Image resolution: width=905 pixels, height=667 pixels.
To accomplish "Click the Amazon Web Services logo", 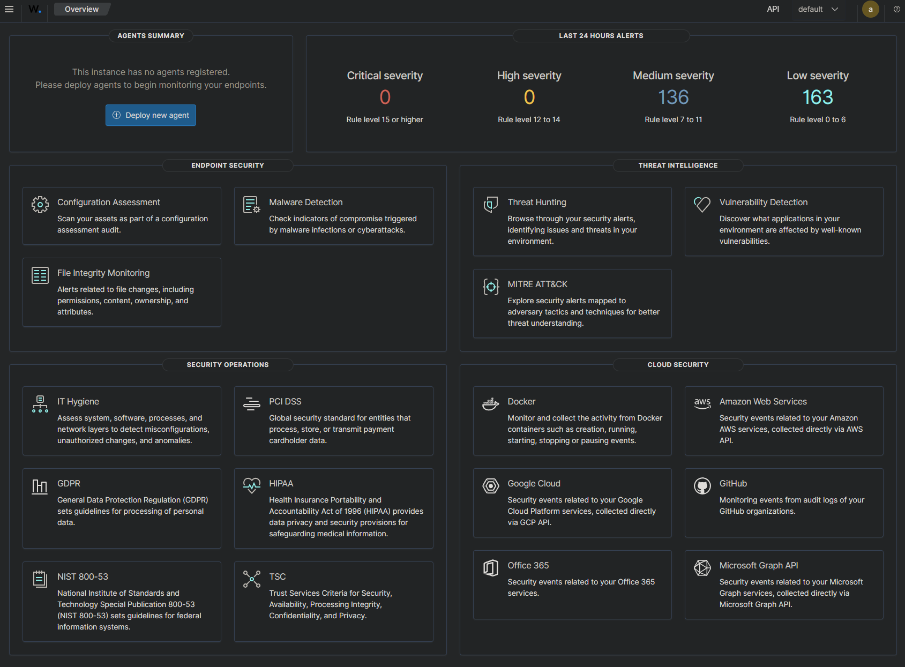I will click(x=702, y=403).
